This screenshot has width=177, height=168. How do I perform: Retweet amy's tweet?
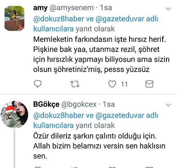point(75,84)
